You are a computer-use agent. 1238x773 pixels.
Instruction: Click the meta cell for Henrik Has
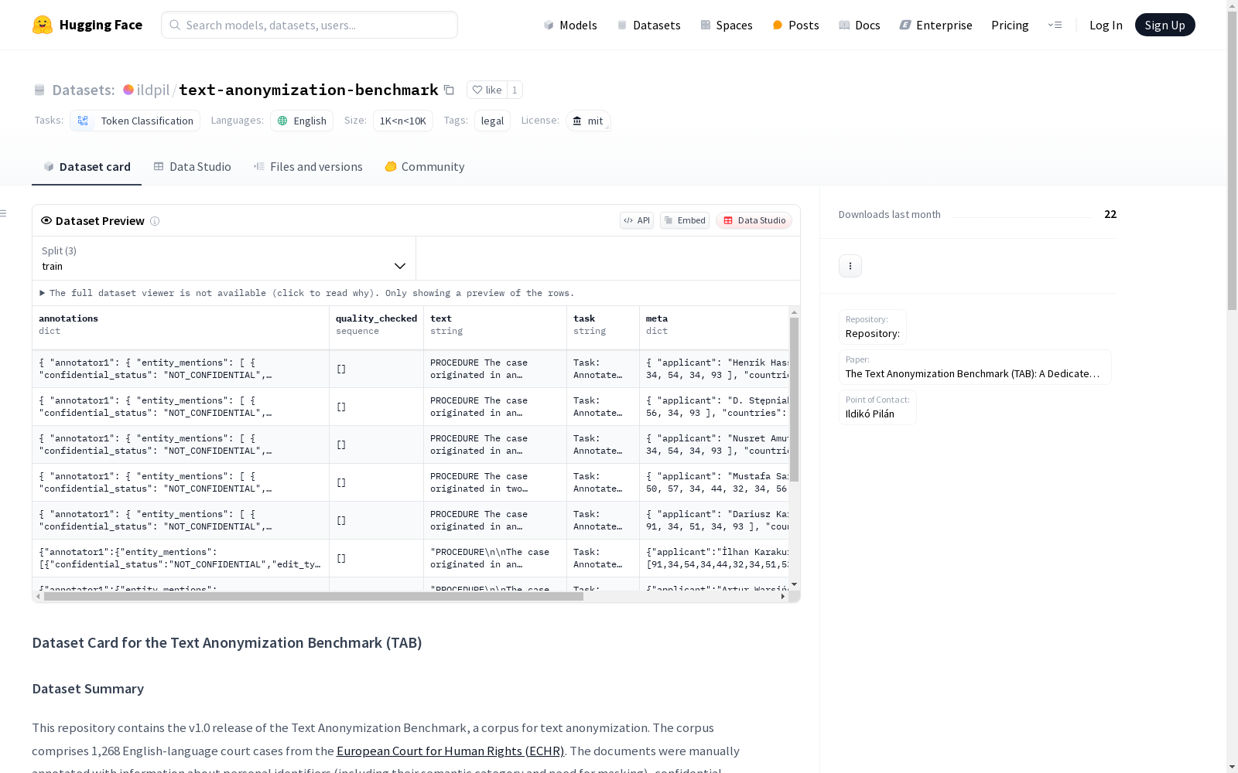coord(714,369)
